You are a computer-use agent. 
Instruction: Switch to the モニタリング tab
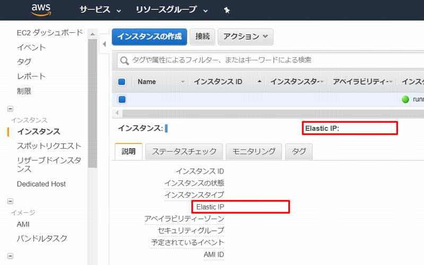coord(254,152)
